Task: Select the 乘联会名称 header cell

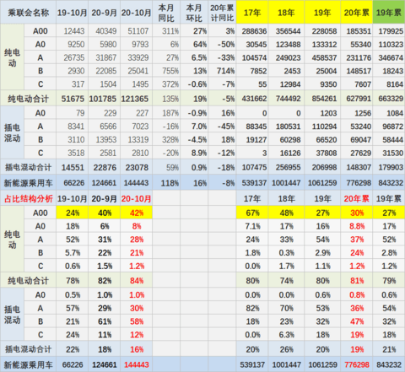Action: click(28, 13)
